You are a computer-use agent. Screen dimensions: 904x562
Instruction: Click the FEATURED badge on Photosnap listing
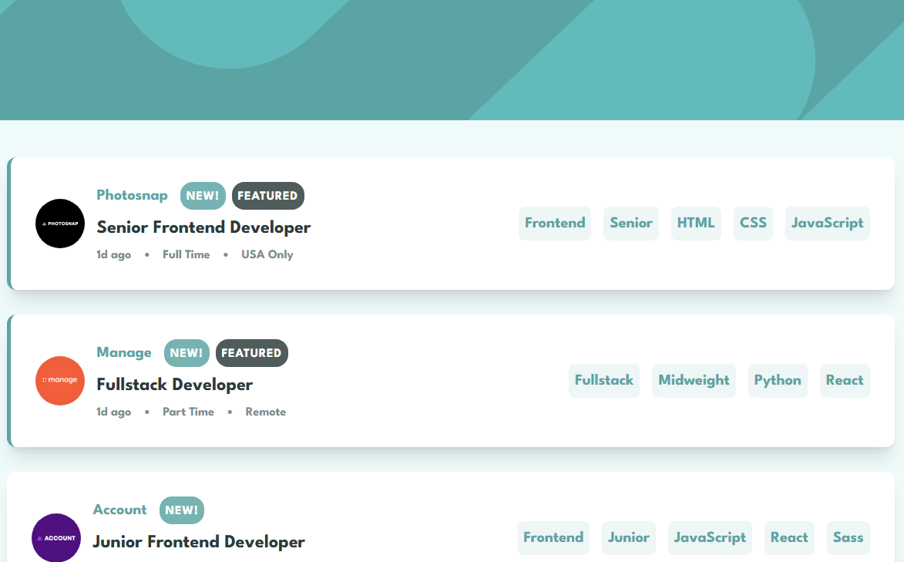(x=267, y=196)
